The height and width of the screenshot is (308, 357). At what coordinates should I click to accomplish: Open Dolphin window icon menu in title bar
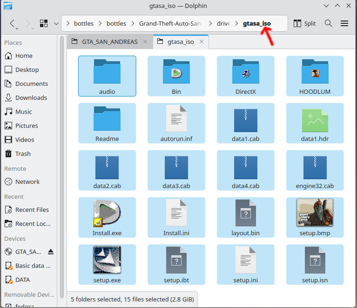coord(8,6)
